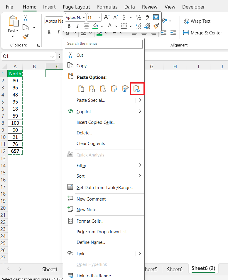Click the Search the menus field
This screenshot has width=228, height=280.
click(104, 44)
